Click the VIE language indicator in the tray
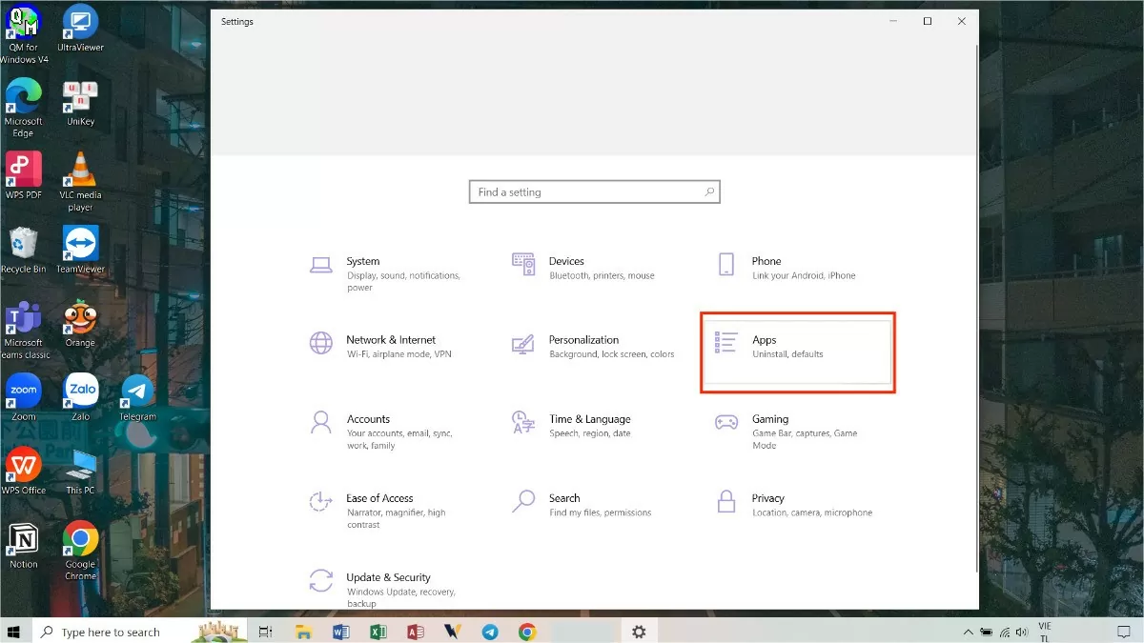The width and height of the screenshot is (1144, 643). [x=1046, y=631]
